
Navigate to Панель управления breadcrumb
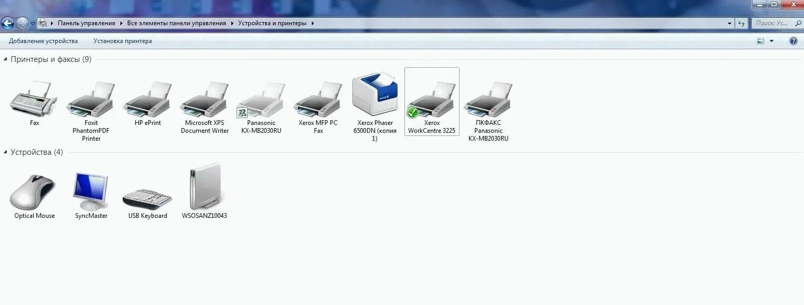pos(86,23)
